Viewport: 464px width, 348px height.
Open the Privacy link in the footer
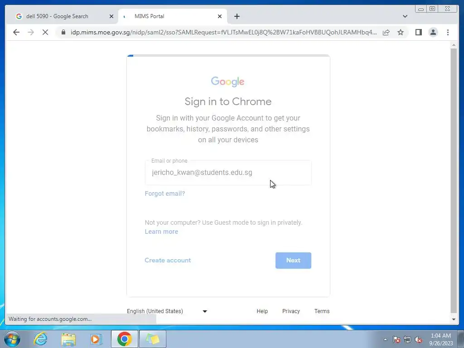(291, 311)
